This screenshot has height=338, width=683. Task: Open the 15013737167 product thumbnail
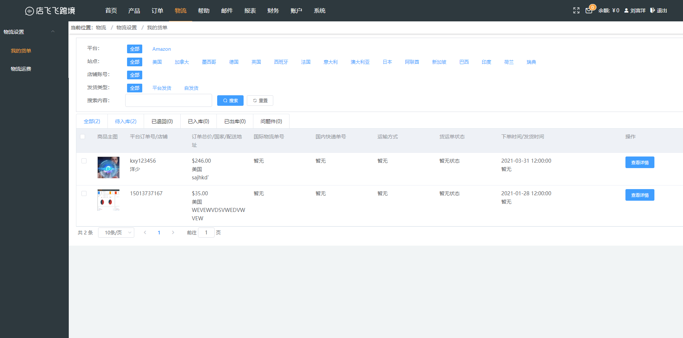click(108, 200)
